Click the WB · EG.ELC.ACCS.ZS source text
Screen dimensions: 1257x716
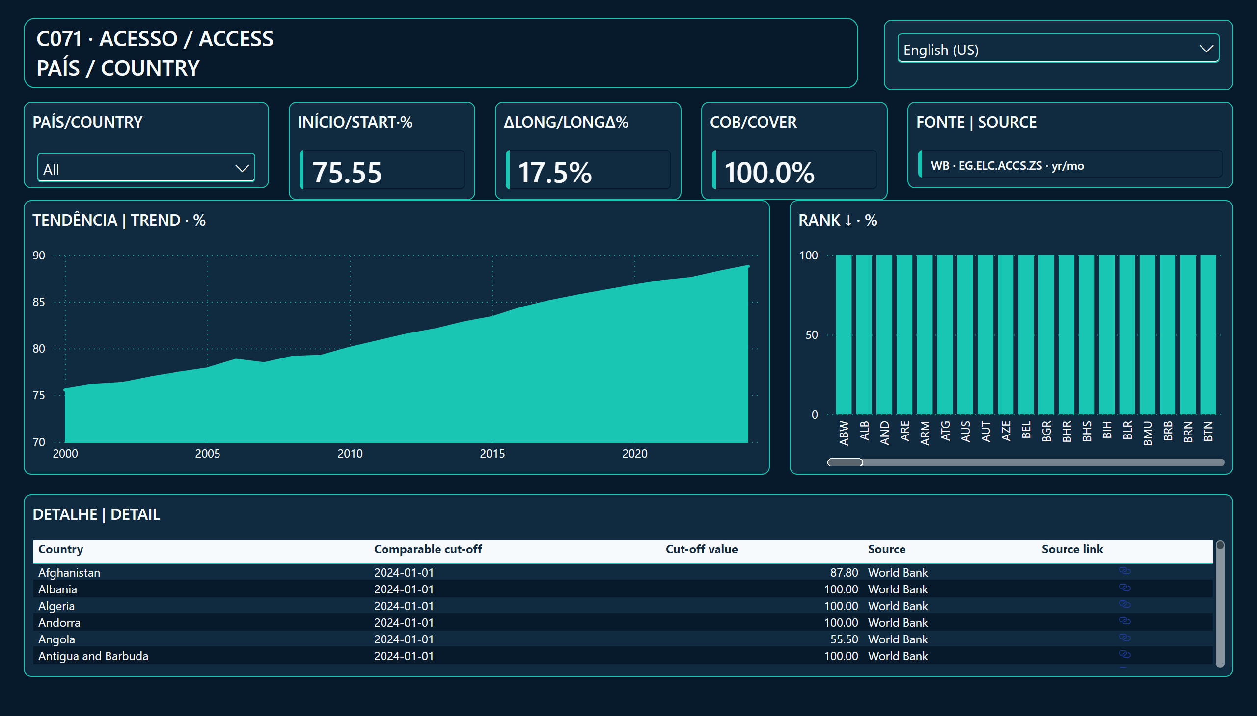1007,166
